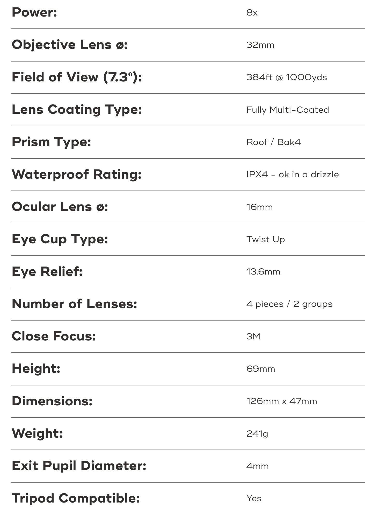Select the "8x" power value
The image size is (365, 517).
tap(252, 13)
